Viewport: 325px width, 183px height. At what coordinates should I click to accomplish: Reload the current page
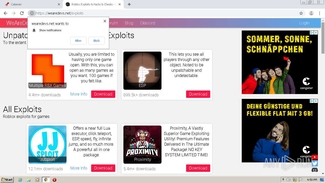pos(22,13)
